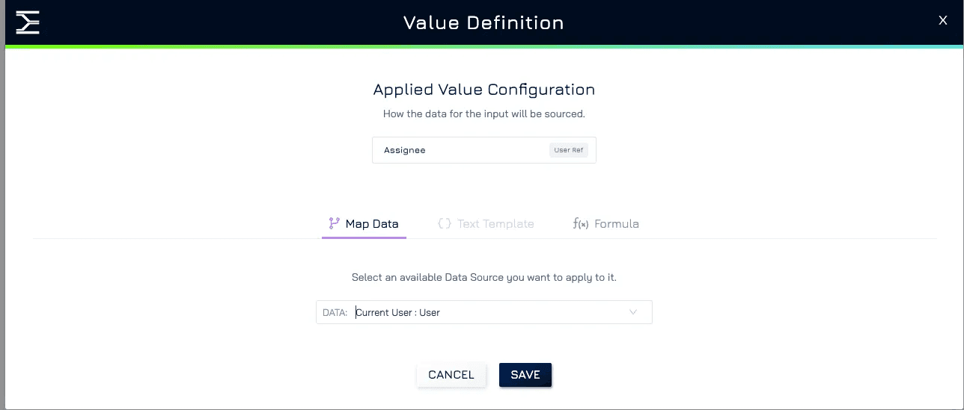Expand the data source chevron arrow
Screen dimensions: 964x410
click(x=633, y=312)
